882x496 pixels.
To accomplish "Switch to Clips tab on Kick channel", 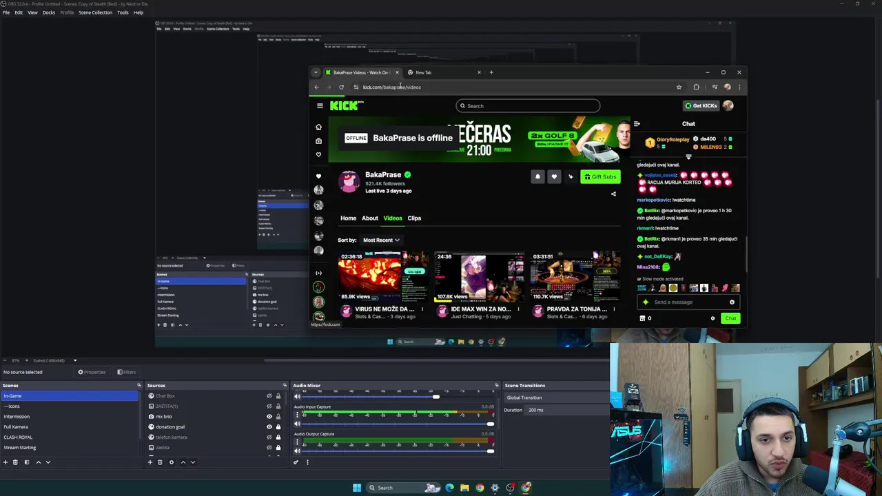I will point(414,218).
